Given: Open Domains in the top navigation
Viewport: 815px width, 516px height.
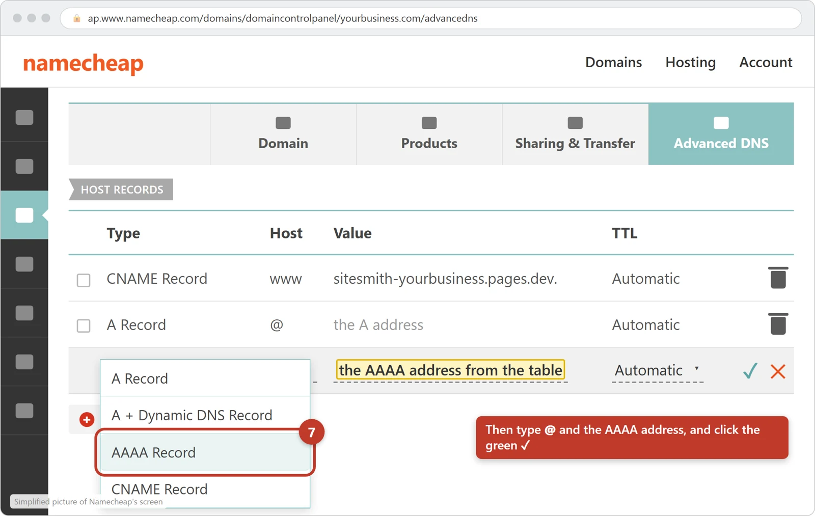Looking at the screenshot, I should tap(613, 62).
